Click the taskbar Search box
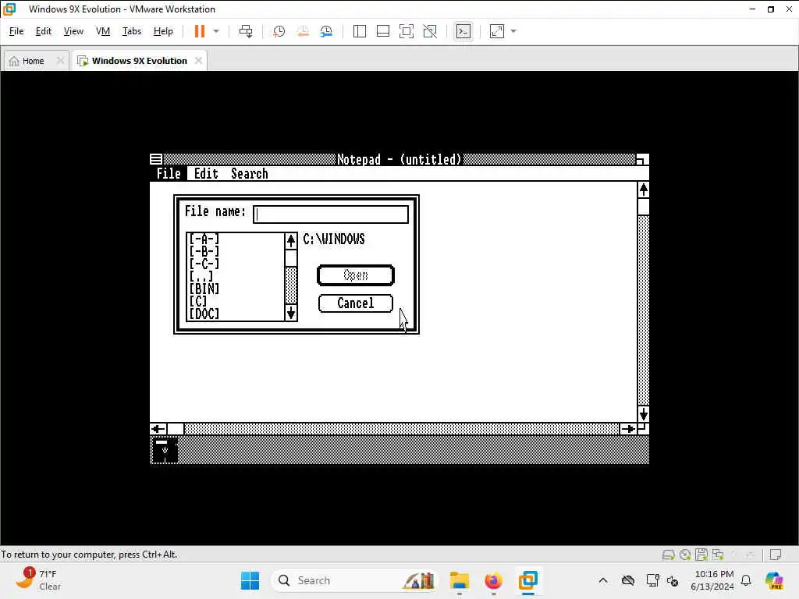The image size is (799, 599). [354, 580]
